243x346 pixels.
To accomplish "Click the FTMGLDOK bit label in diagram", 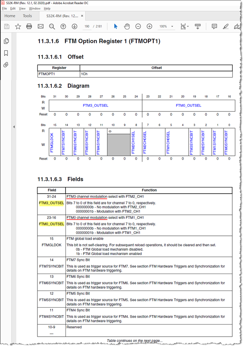I will (52, 143).
